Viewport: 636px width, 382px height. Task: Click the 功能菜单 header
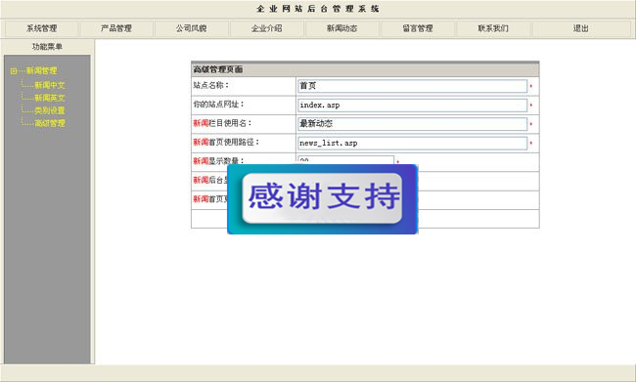(x=47, y=47)
